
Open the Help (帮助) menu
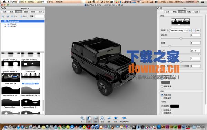pos(59,2)
